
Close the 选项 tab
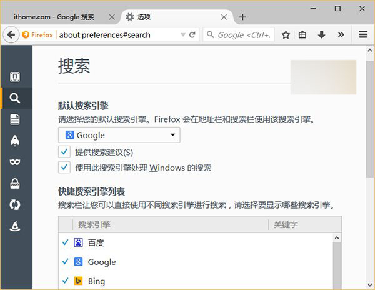(224, 17)
